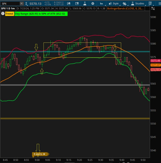This screenshot has height=163, width=161.
Task: Click the 8:55 time axis label
Action: [26, 160]
